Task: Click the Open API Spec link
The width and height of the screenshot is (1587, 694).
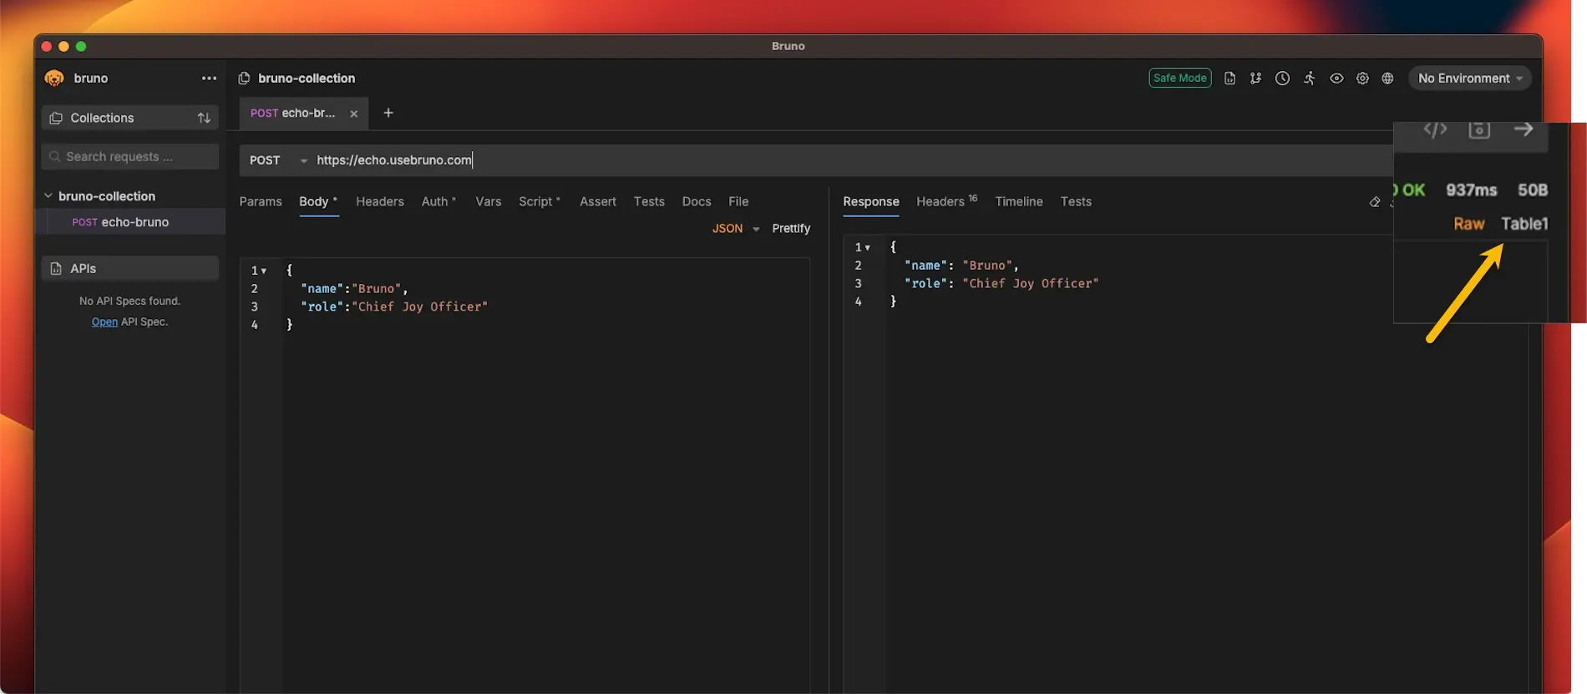Action: point(104,322)
